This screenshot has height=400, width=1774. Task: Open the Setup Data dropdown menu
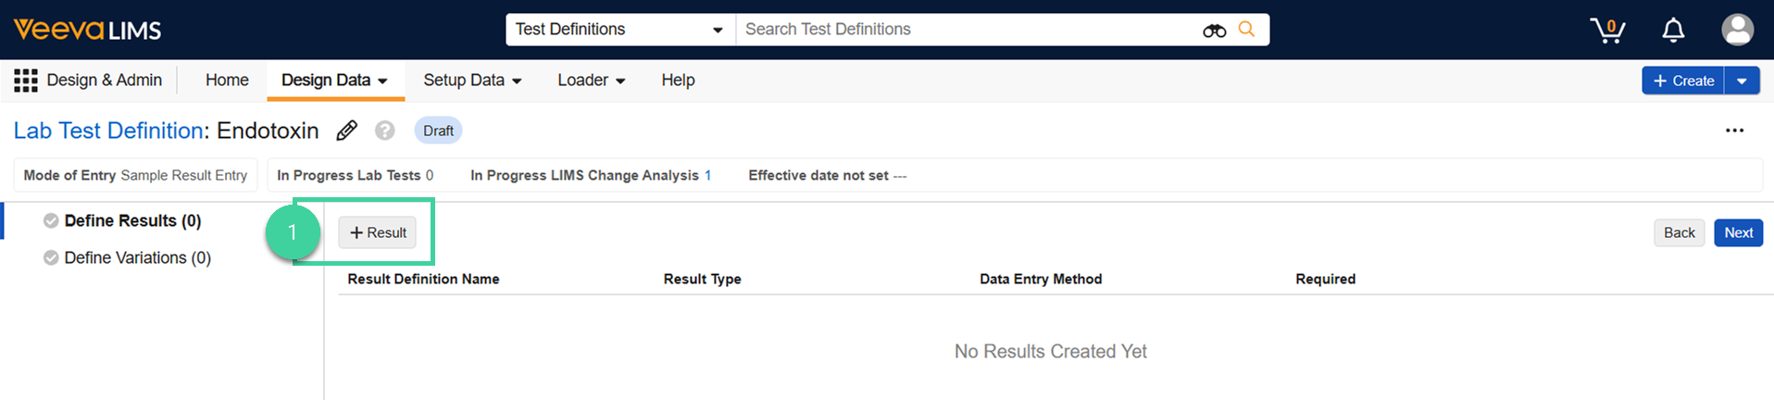click(x=472, y=81)
